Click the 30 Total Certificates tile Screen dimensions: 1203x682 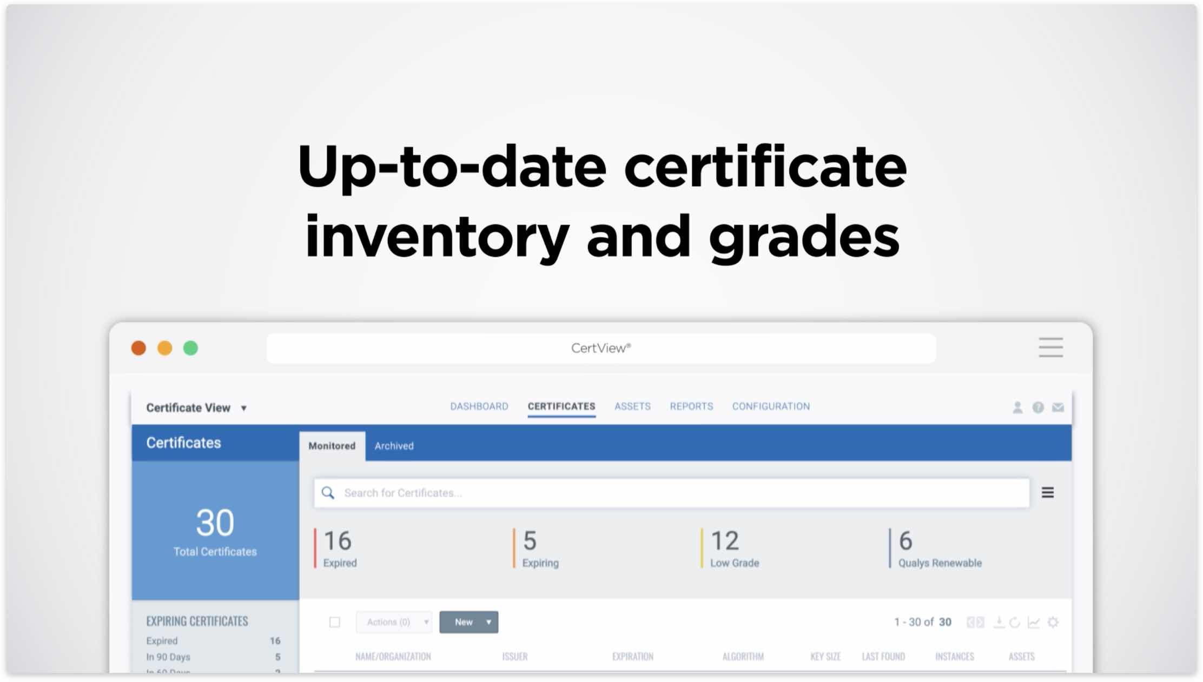pyautogui.click(x=215, y=531)
